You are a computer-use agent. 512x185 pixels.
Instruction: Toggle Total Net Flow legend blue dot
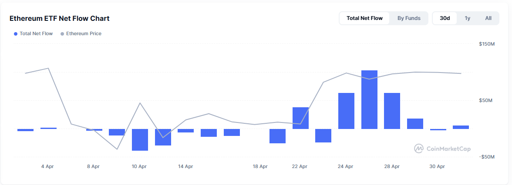click(x=16, y=33)
